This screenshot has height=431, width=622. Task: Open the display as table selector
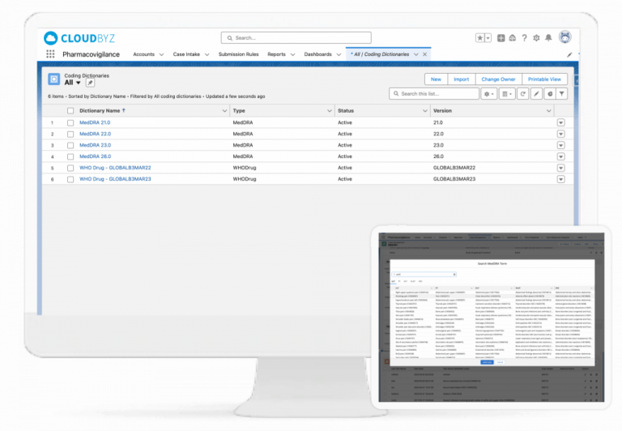coord(507,94)
